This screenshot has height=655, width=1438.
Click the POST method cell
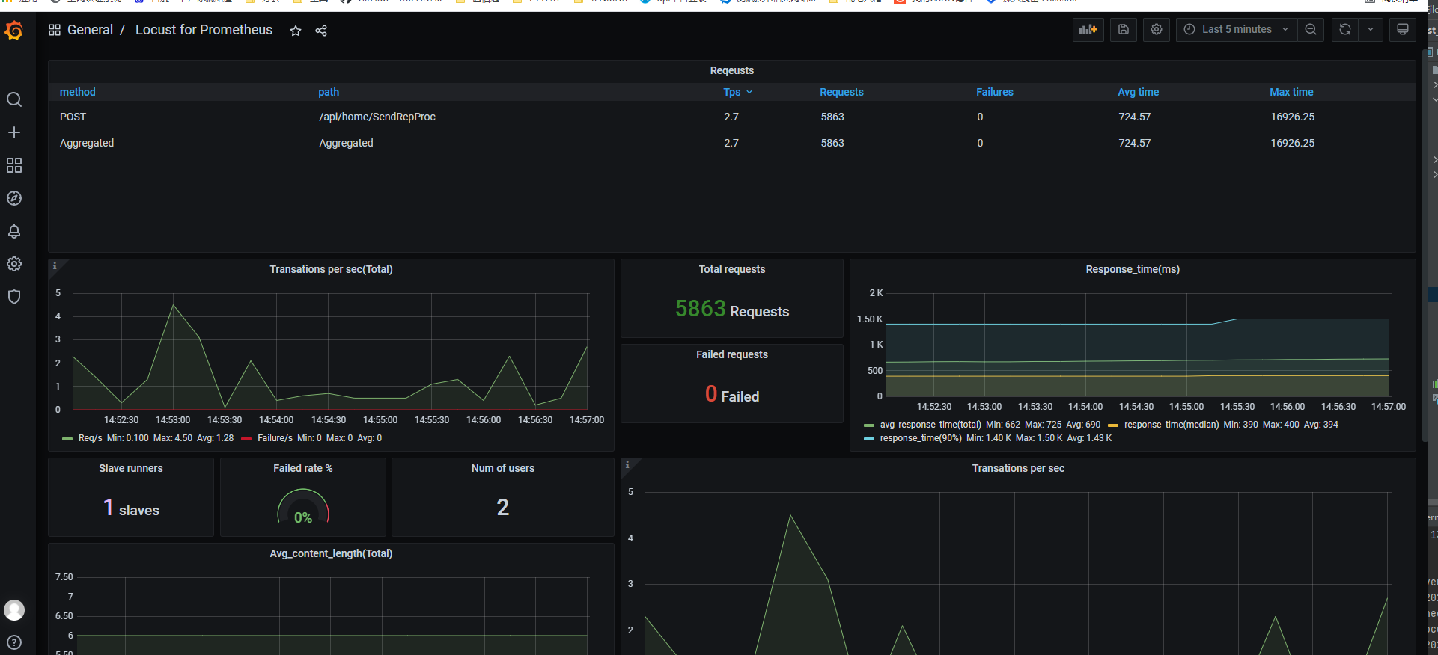[73, 117]
